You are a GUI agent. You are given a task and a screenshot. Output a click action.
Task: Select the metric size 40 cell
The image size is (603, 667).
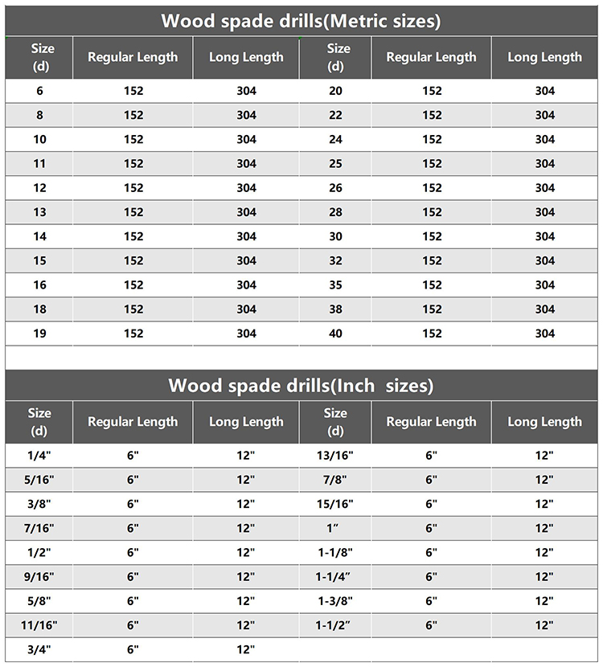click(x=335, y=333)
